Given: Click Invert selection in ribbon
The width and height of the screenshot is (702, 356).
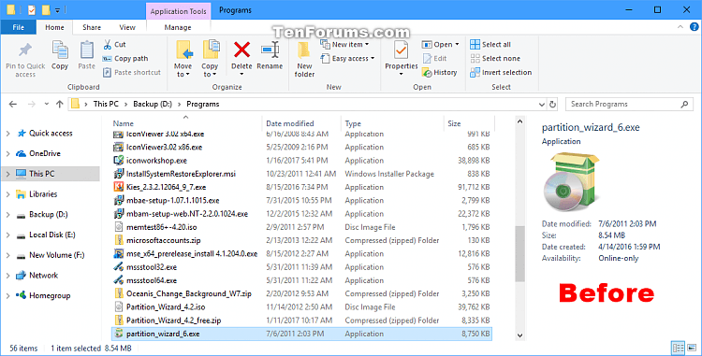Looking at the screenshot, I should pyautogui.click(x=501, y=72).
